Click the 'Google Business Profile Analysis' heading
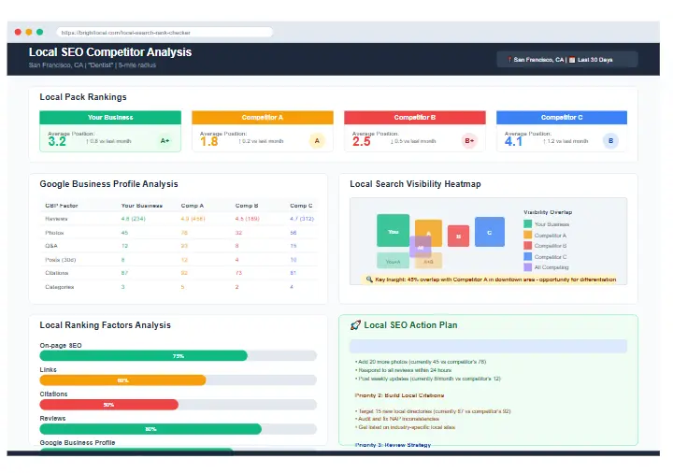The width and height of the screenshot is (673, 473). (x=108, y=184)
